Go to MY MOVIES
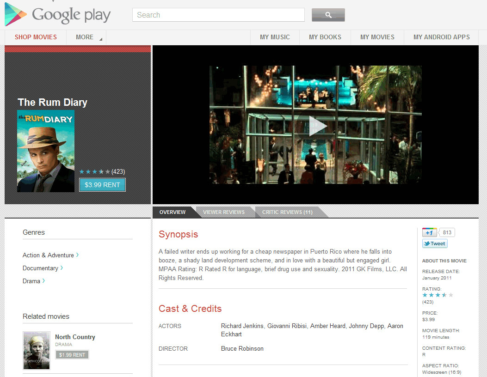 click(x=377, y=37)
